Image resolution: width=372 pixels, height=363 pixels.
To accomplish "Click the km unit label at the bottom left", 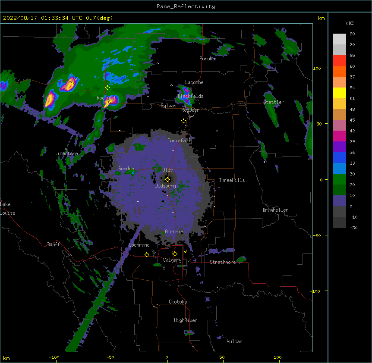I will point(6,358).
